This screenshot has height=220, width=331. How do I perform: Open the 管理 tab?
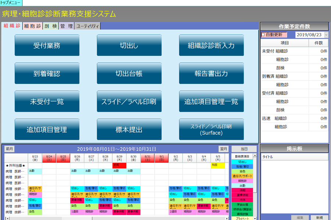click(66, 26)
